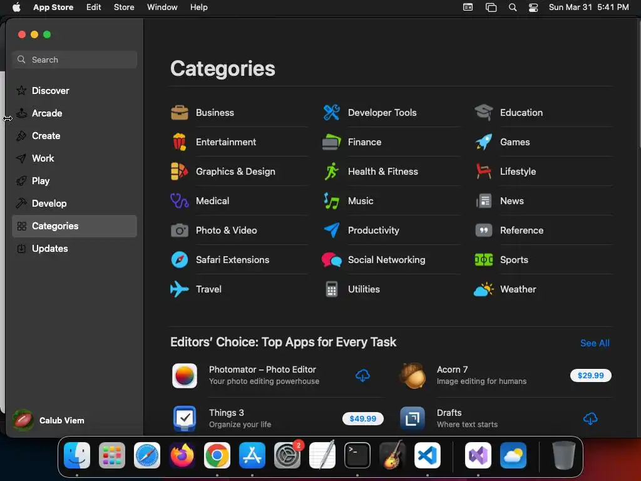641x481 pixels.
Task: Open Finder from the Dock
Action: pos(77,455)
